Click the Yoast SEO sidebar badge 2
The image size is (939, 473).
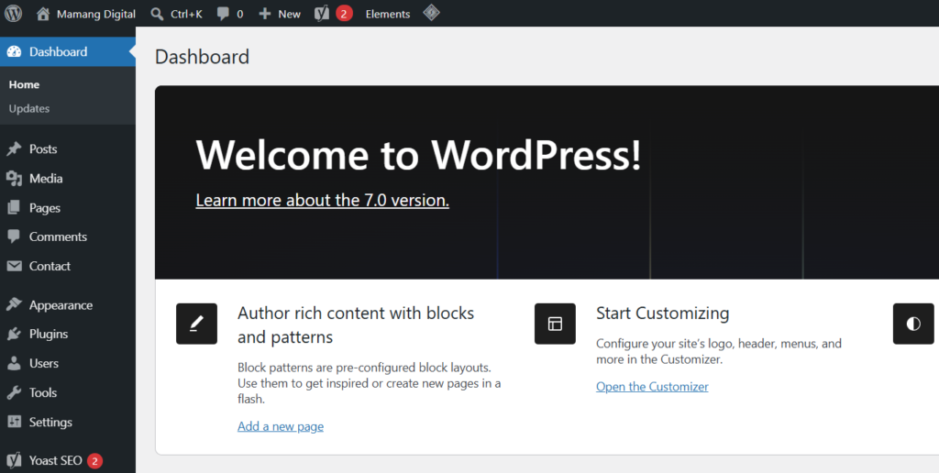pos(94,460)
